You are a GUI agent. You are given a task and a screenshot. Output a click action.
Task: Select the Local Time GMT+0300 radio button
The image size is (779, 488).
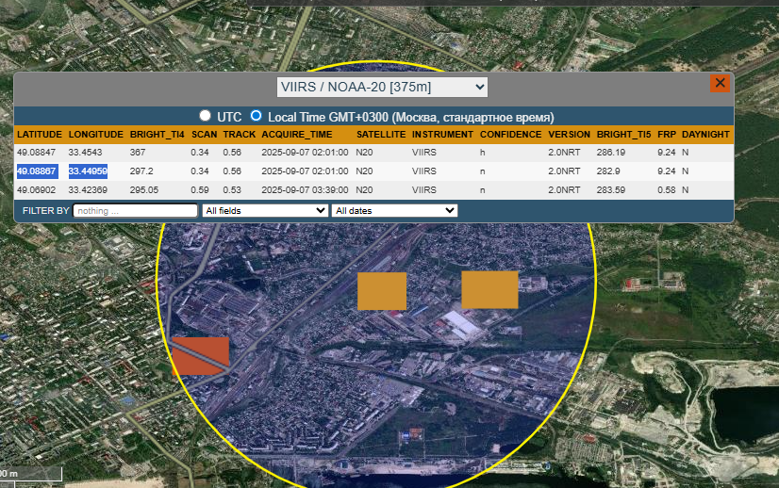pos(256,116)
